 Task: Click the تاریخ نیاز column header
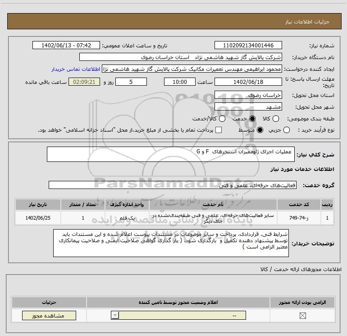(38, 204)
